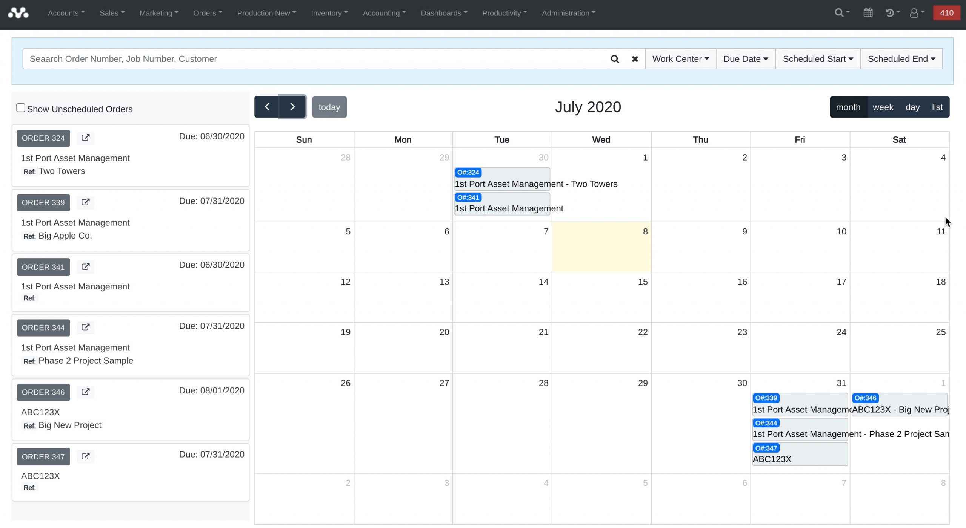Click the ORDER 347 button
Image resolution: width=966 pixels, height=528 pixels.
pyautogui.click(x=43, y=456)
